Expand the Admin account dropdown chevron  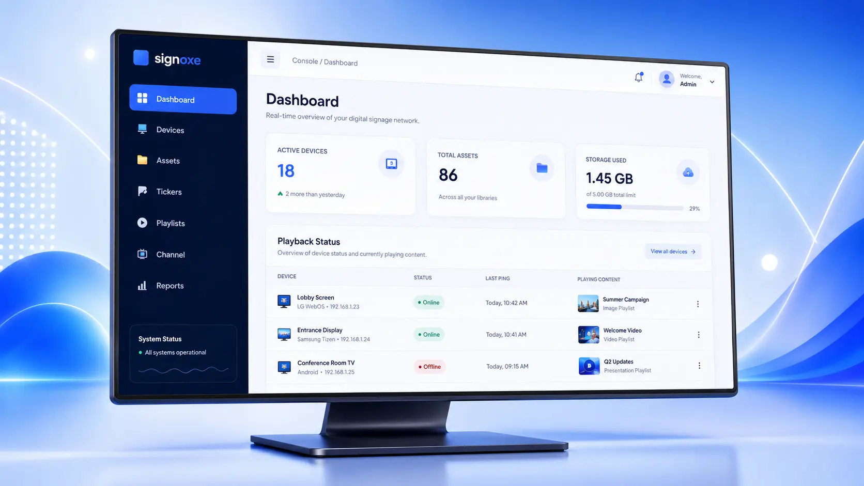[x=712, y=82]
